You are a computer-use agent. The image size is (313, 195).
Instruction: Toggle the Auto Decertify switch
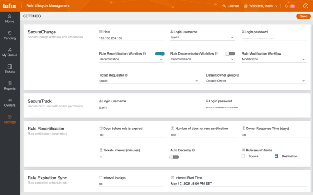(x=174, y=157)
